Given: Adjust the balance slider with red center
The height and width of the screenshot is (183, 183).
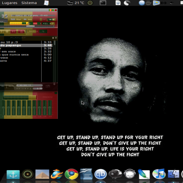Looking at the screenshot, I should pos(35,23).
